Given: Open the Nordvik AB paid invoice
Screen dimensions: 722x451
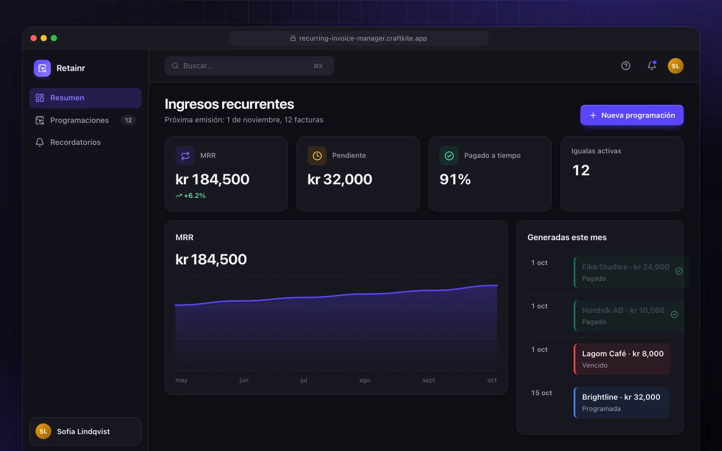Looking at the screenshot, I should pos(629,316).
